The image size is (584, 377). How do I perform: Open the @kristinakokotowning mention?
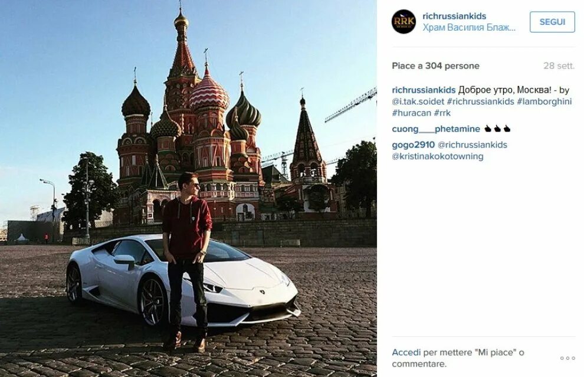[438, 156]
